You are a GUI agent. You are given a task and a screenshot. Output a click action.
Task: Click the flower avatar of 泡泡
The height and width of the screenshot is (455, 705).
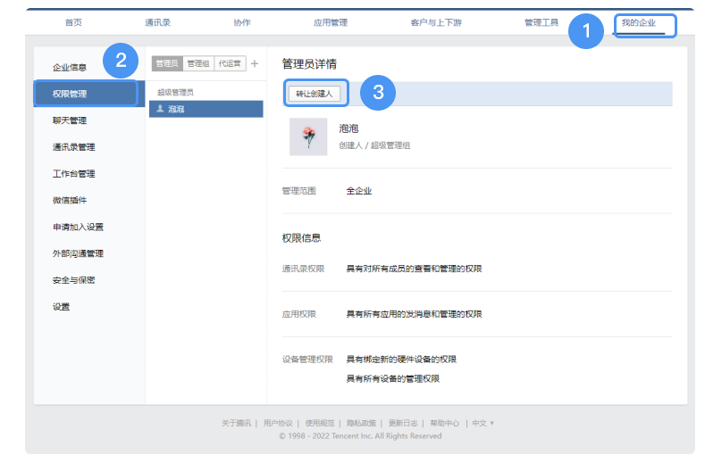308,136
